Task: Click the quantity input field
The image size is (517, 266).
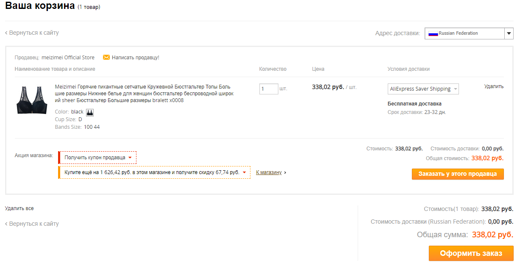Action: (x=269, y=89)
